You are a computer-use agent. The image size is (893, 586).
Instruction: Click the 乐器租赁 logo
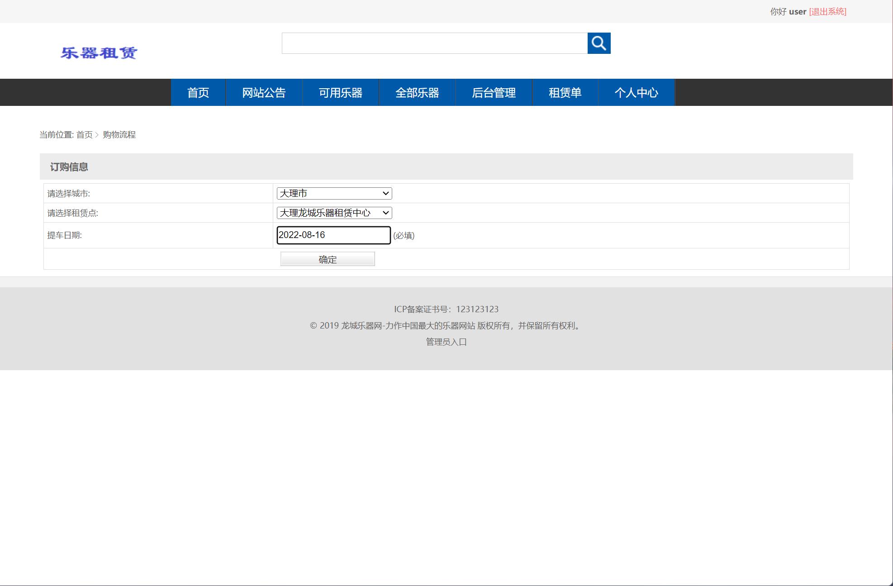[x=100, y=52]
